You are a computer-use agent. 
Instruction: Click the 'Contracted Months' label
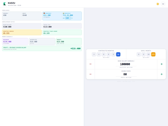[106, 51]
